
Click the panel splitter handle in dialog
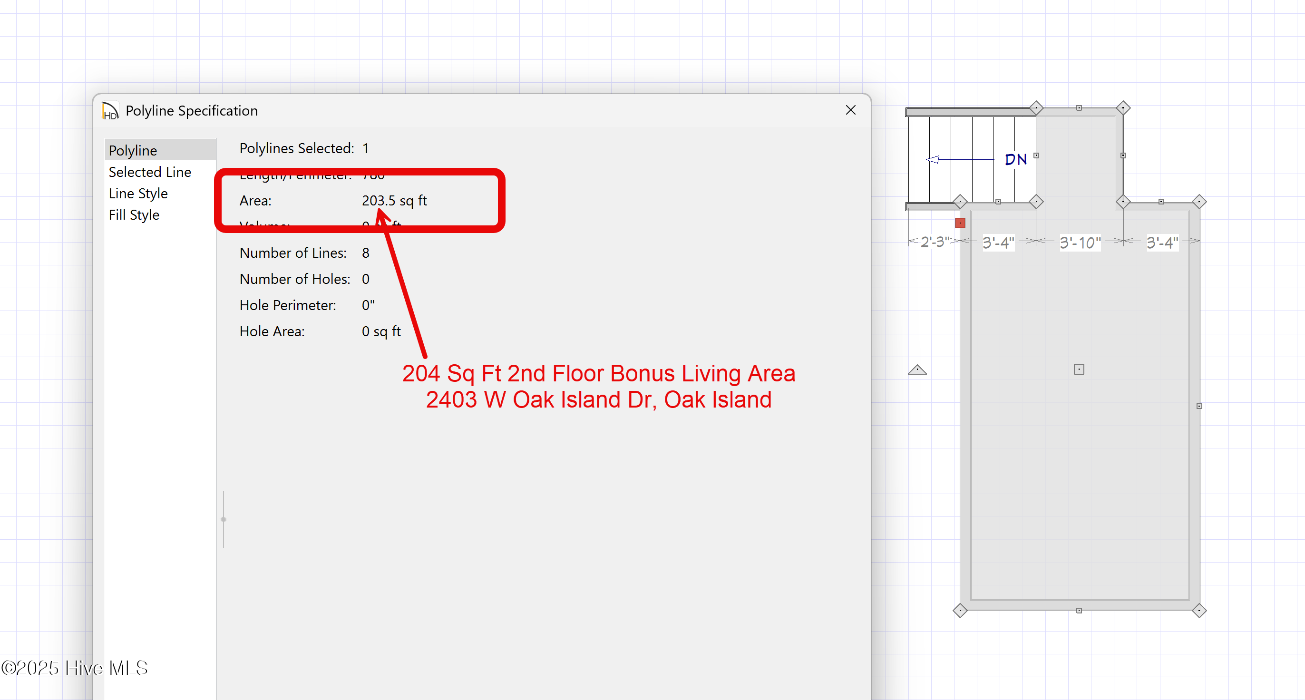tap(224, 519)
